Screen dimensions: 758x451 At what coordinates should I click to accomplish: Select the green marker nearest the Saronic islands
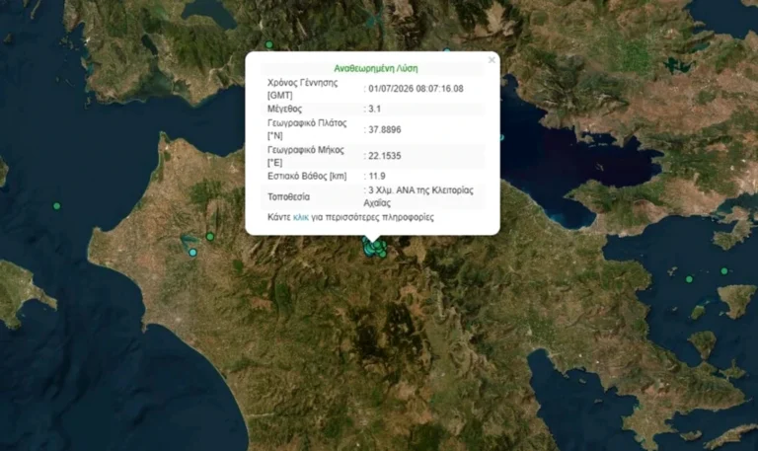coord(689,279)
